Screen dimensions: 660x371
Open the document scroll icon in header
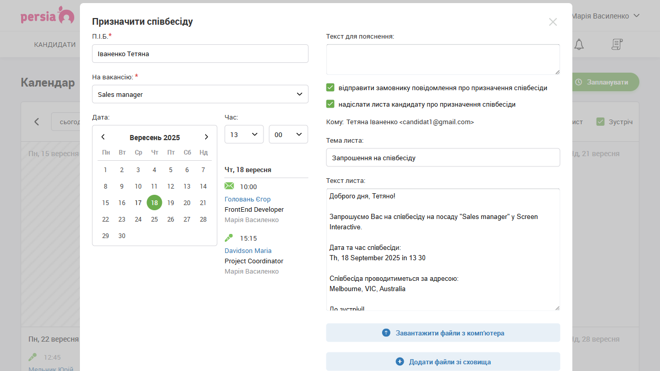(x=617, y=45)
